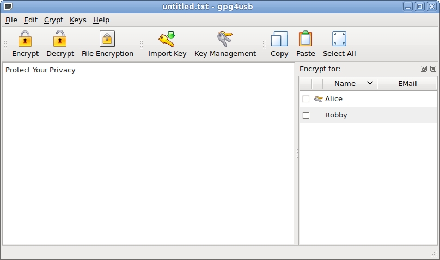Screen dimensions: 440x260
Task: Click the window resize grip in status bar
Action: tap(433, 253)
